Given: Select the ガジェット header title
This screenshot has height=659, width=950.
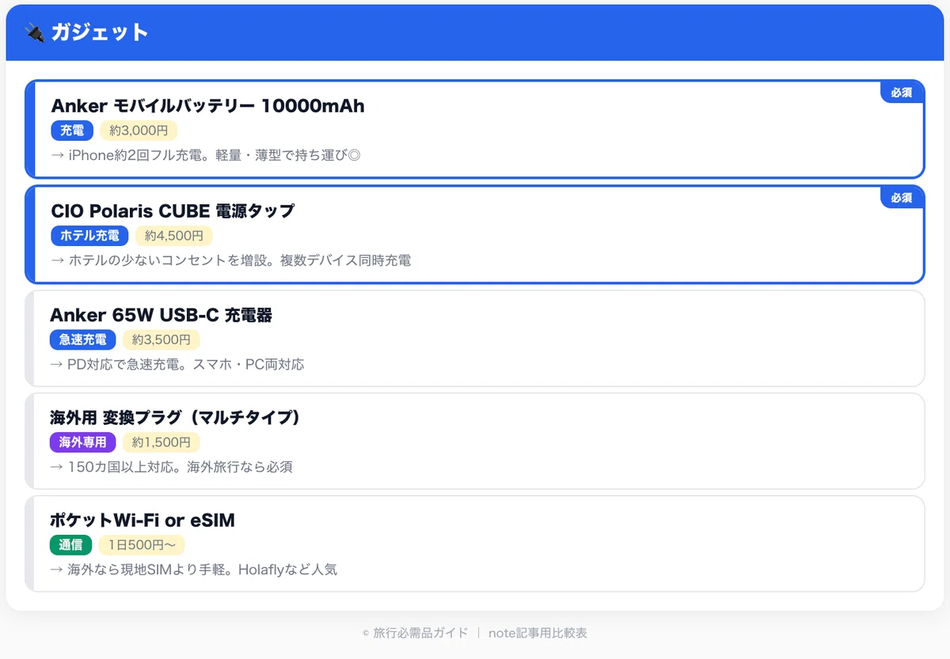Looking at the screenshot, I should pyautogui.click(x=100, y=32).
